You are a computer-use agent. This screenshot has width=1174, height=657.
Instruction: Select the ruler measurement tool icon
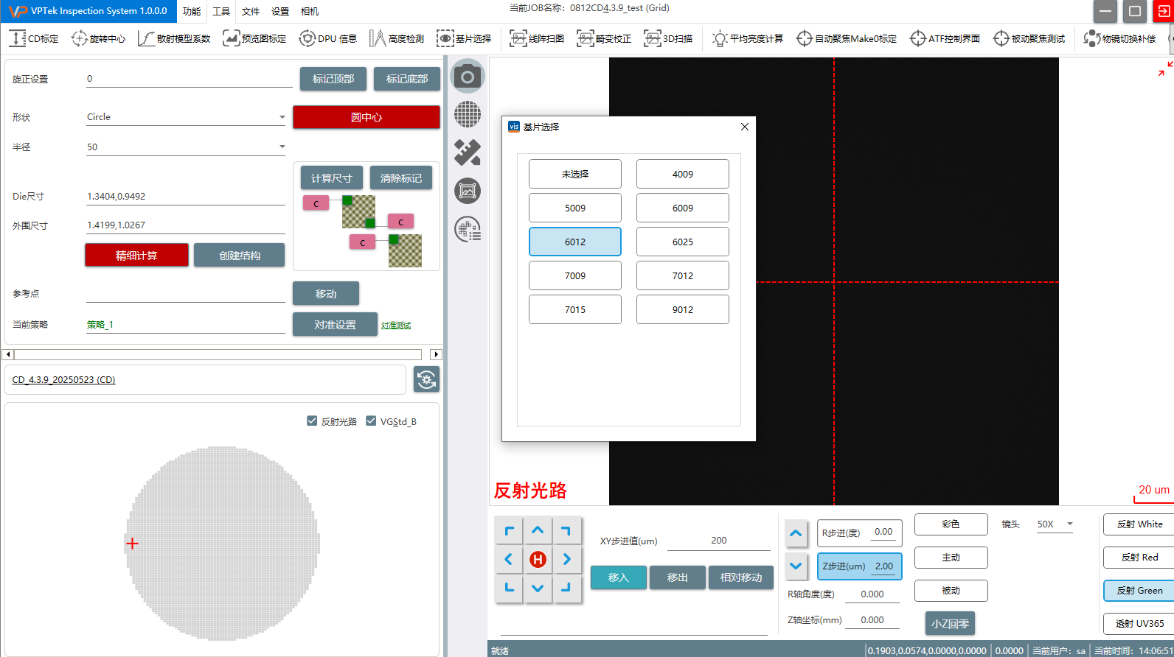click(468, 152)
